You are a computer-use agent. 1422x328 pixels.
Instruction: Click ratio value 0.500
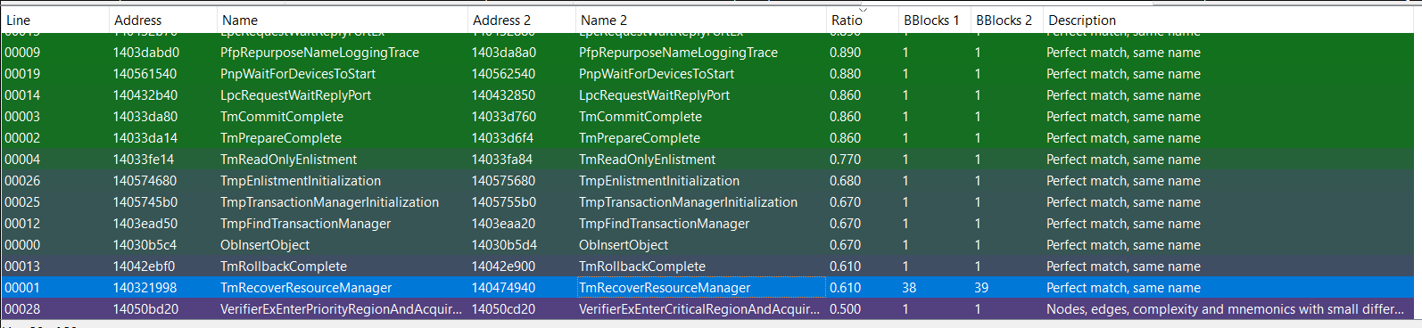coord(845,309)
